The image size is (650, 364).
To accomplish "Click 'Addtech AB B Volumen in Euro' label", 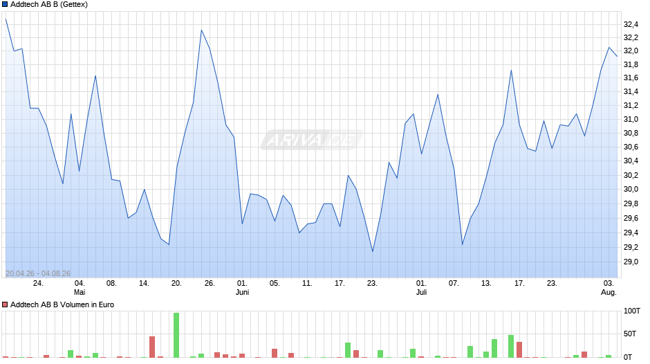I will 62,304.
